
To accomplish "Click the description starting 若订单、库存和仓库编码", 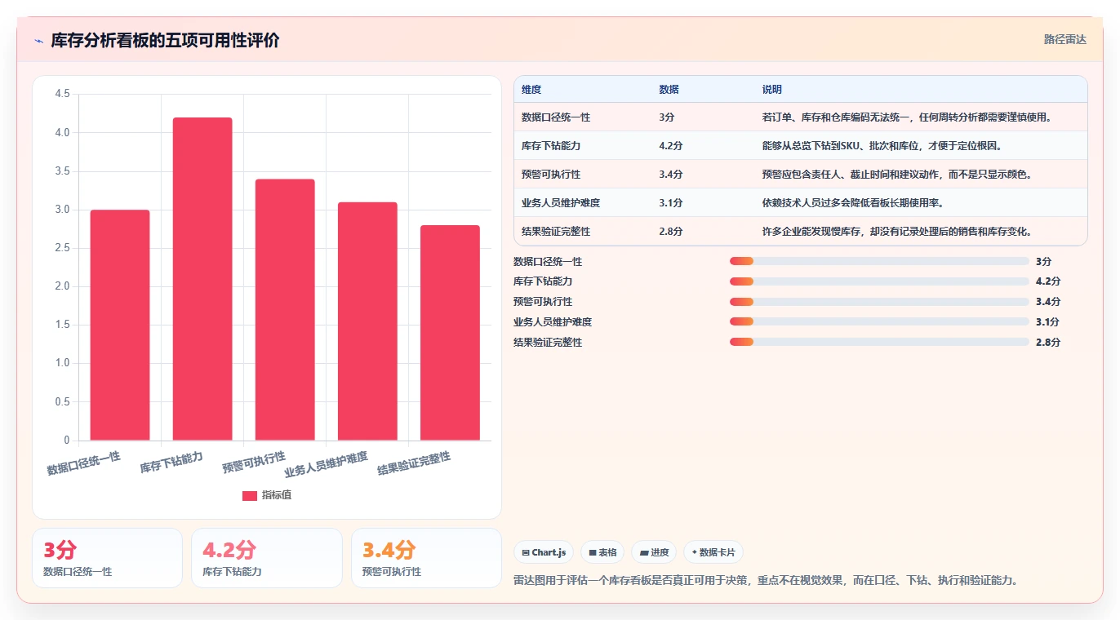I will coord(907,117).
